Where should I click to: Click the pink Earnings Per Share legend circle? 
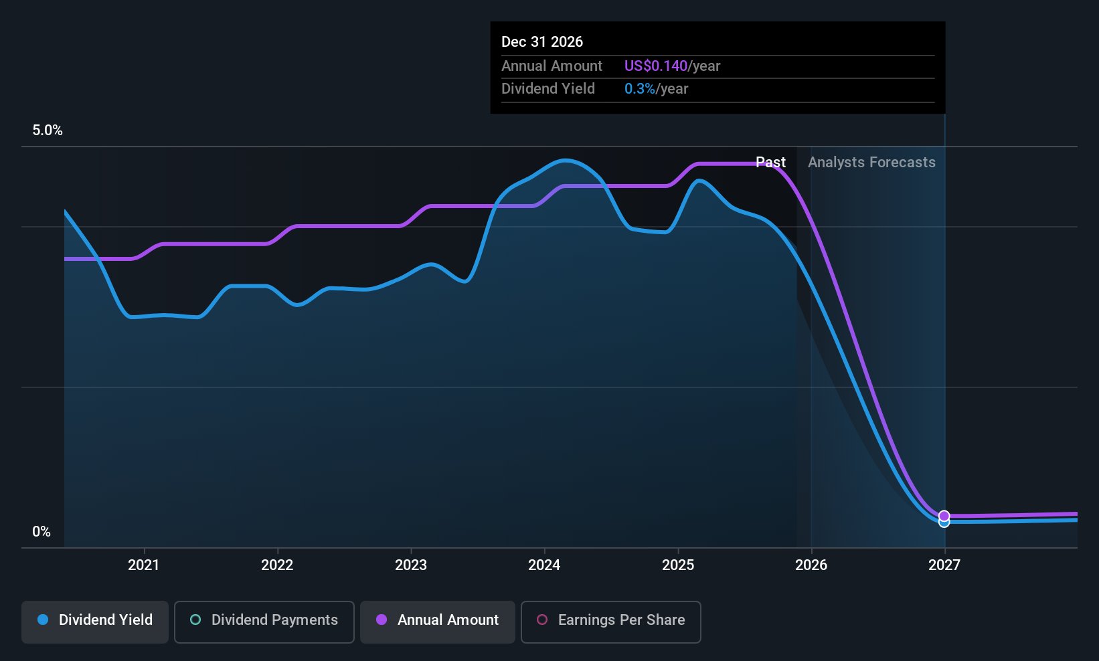click(542, 620)
